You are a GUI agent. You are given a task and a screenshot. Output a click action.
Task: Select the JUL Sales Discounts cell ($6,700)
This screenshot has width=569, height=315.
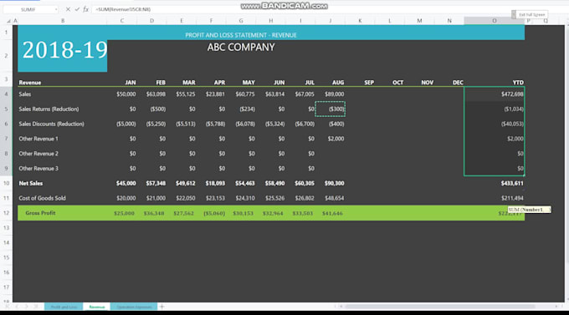(x=305, y=124)
